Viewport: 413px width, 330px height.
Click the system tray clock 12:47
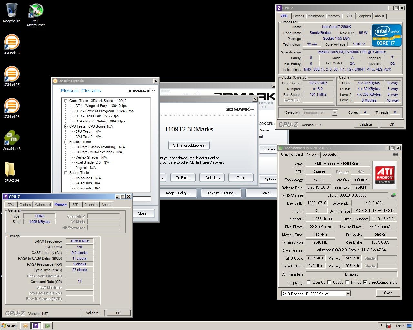click(x=400, y=326)
